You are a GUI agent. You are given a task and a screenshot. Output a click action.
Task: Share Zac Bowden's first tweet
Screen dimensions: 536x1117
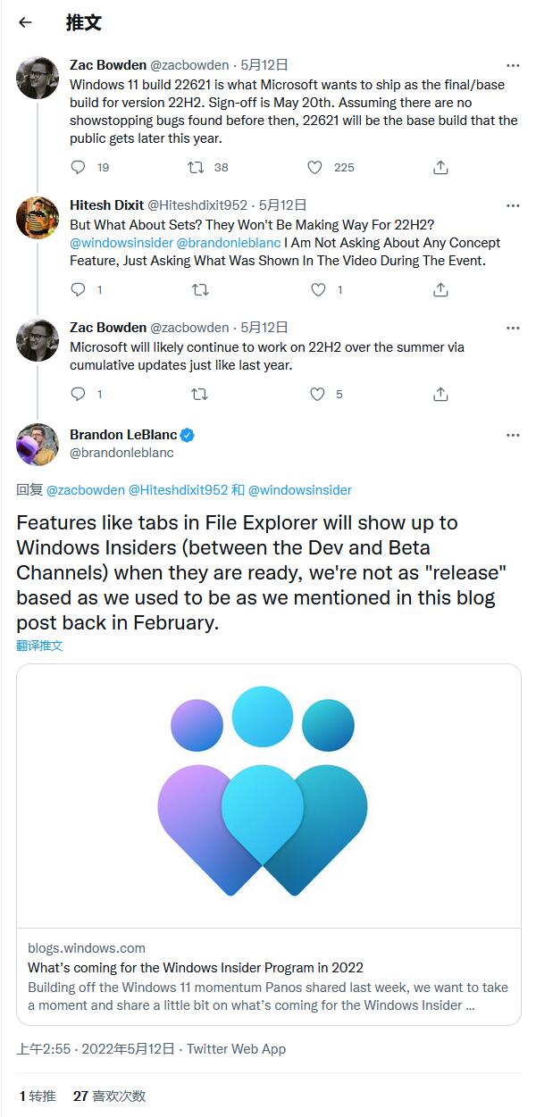(x=440, y=167)
